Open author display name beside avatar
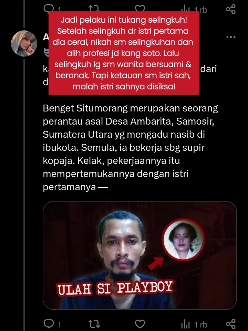Image resolution: width=248 pixels, height=331 pixels. tap(46, 37)
